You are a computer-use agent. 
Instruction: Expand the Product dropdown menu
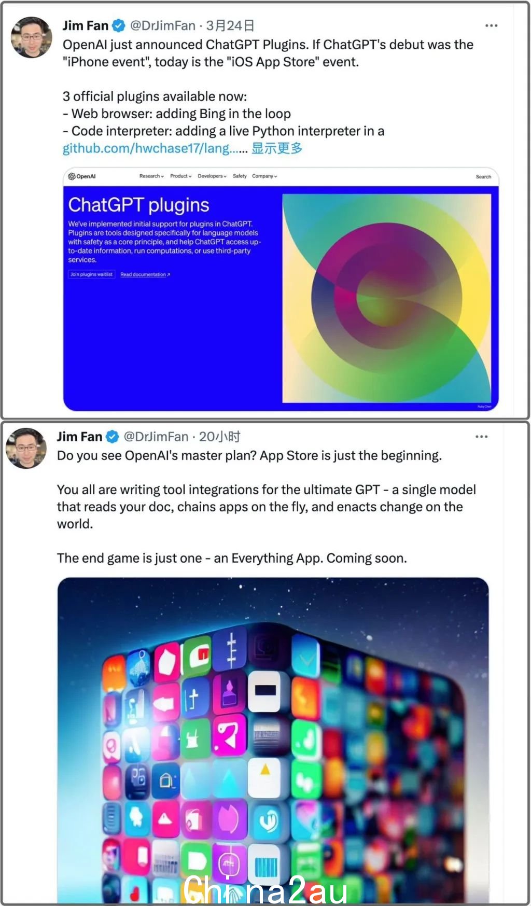[181, 176]
